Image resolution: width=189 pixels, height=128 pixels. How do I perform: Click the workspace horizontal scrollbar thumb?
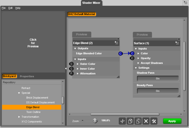tap(125, 114)
